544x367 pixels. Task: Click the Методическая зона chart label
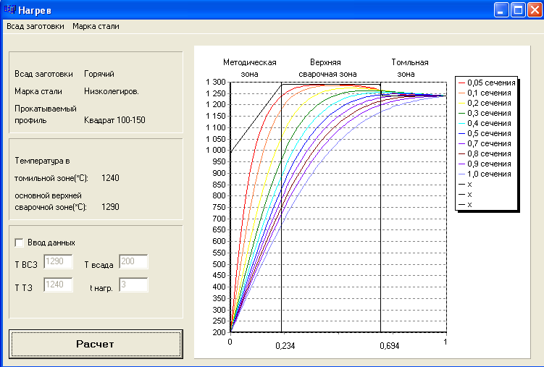coord(249,68)
